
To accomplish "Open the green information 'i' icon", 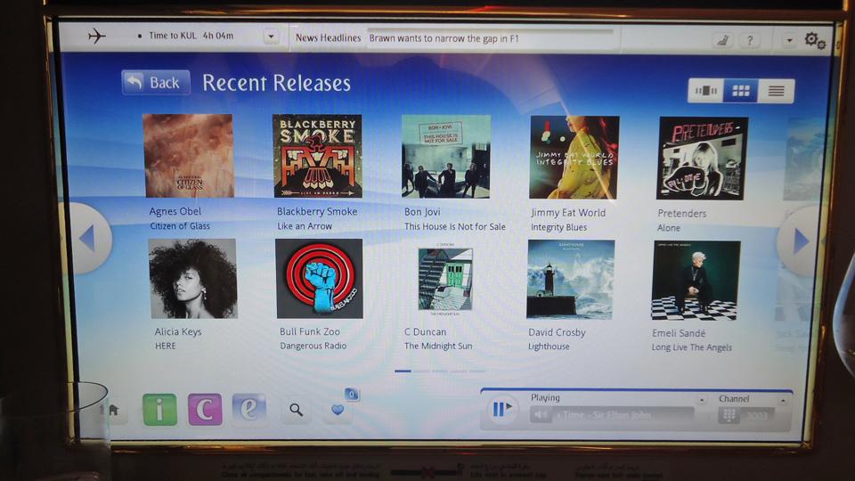I will coord(159,409).
